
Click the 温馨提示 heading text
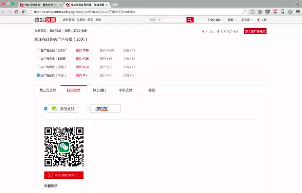pos(51,186)
